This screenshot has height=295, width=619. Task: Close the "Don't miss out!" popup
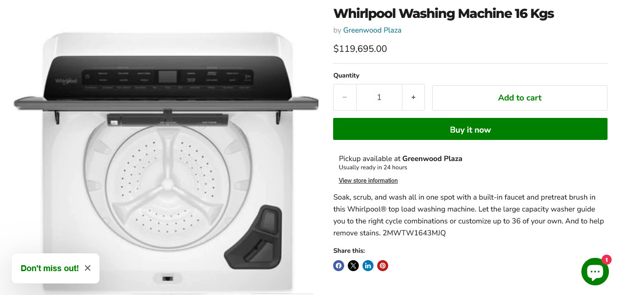pyautogui.click(x=88, y=268)
